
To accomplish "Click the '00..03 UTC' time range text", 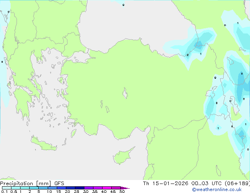I will [206, 184].
